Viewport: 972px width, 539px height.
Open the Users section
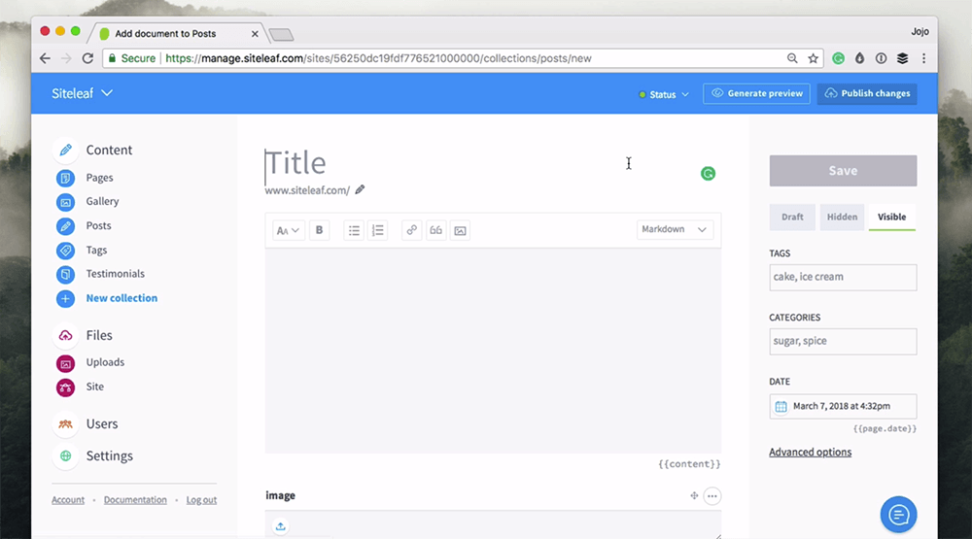pyautogui.click(x=102, y=423)
